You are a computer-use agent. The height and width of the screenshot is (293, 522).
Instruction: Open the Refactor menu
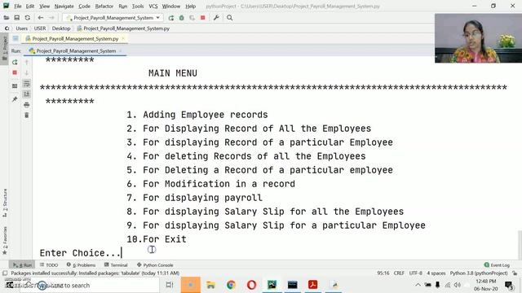click(x=104, y=6)
